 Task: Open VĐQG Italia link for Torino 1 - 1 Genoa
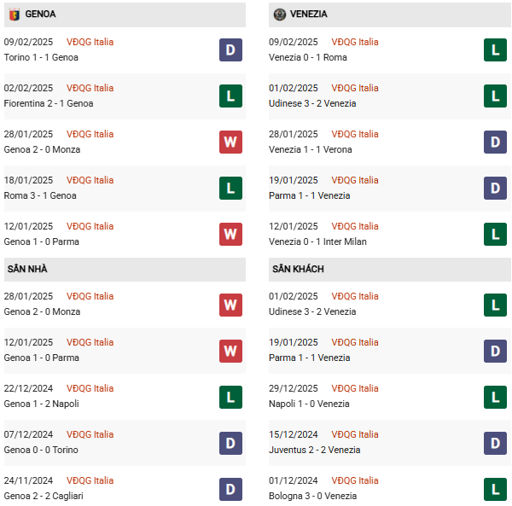90,42
